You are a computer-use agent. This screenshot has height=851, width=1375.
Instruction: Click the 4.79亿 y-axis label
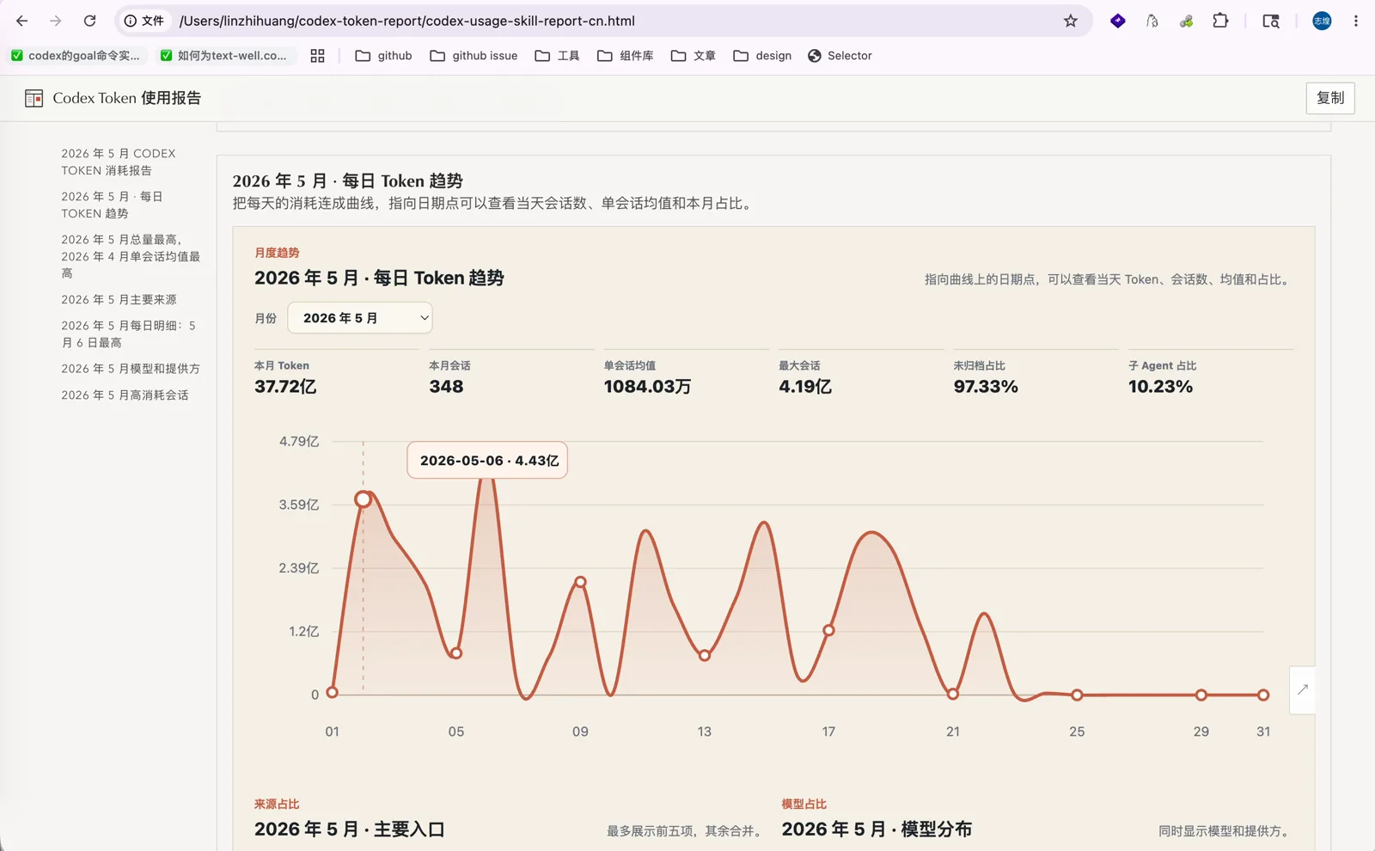click(x=299, y=442)
